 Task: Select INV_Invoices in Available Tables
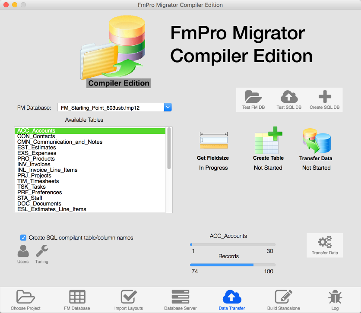pos(34,164)
